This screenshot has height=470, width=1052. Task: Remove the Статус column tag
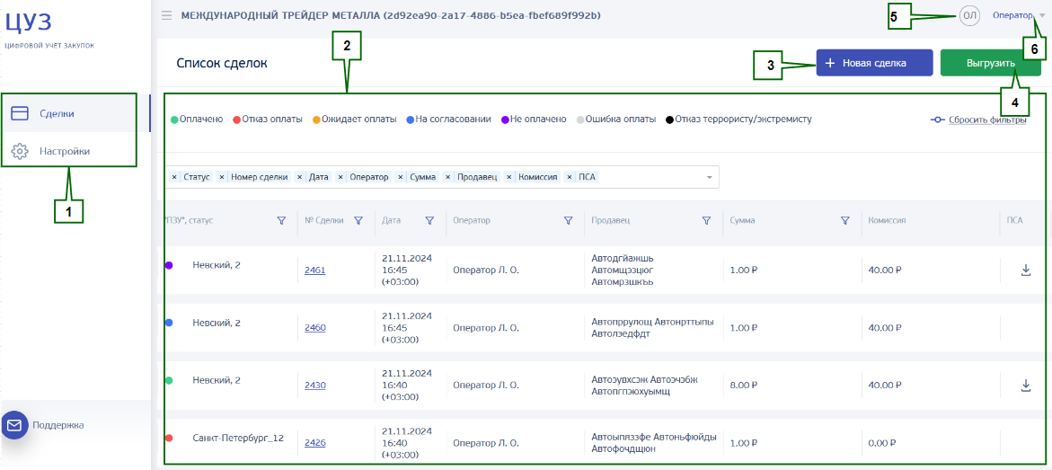(174, 177)
